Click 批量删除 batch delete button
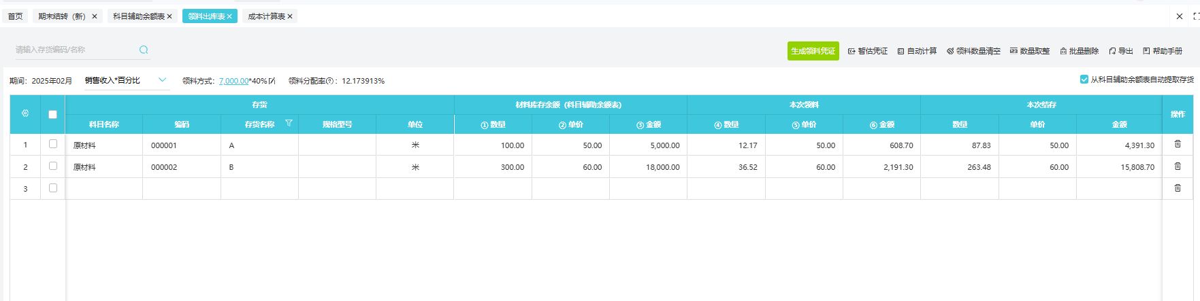 1079,51
